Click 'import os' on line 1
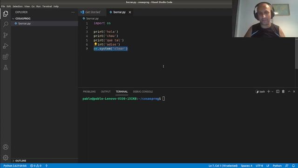 pyautogui.click(x=102, y=23)
